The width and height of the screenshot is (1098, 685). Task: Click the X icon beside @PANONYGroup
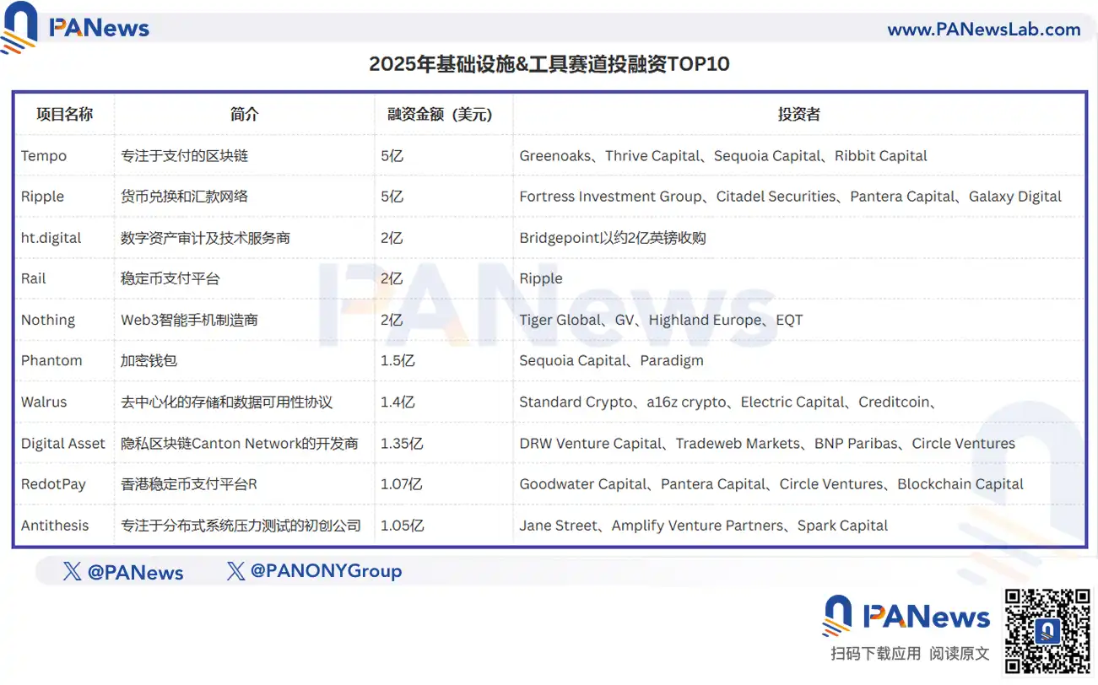[236, 571]
